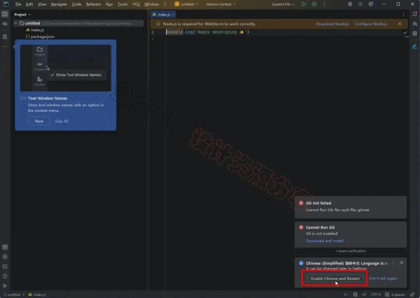Open Database tool window icon

(x=415, y=34)
